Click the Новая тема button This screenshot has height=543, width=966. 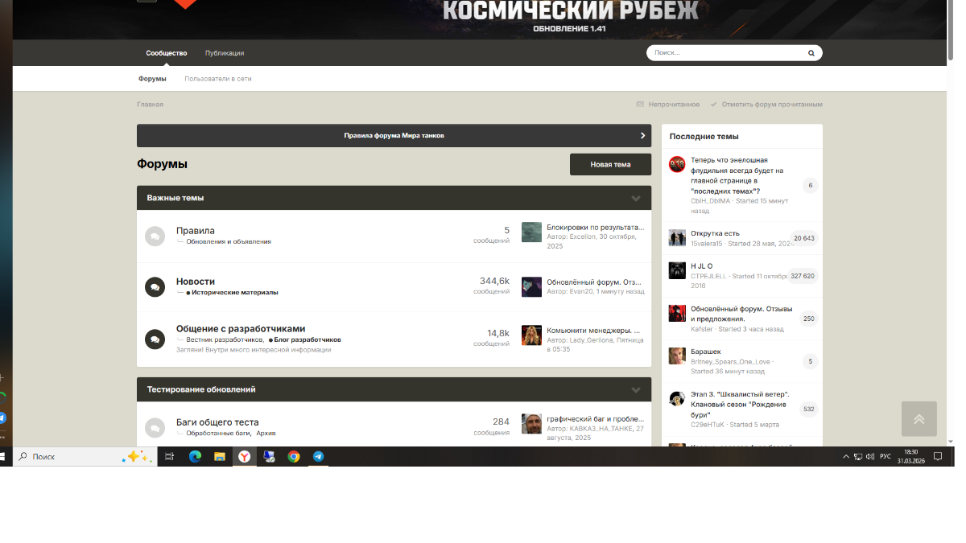[610, 164]
